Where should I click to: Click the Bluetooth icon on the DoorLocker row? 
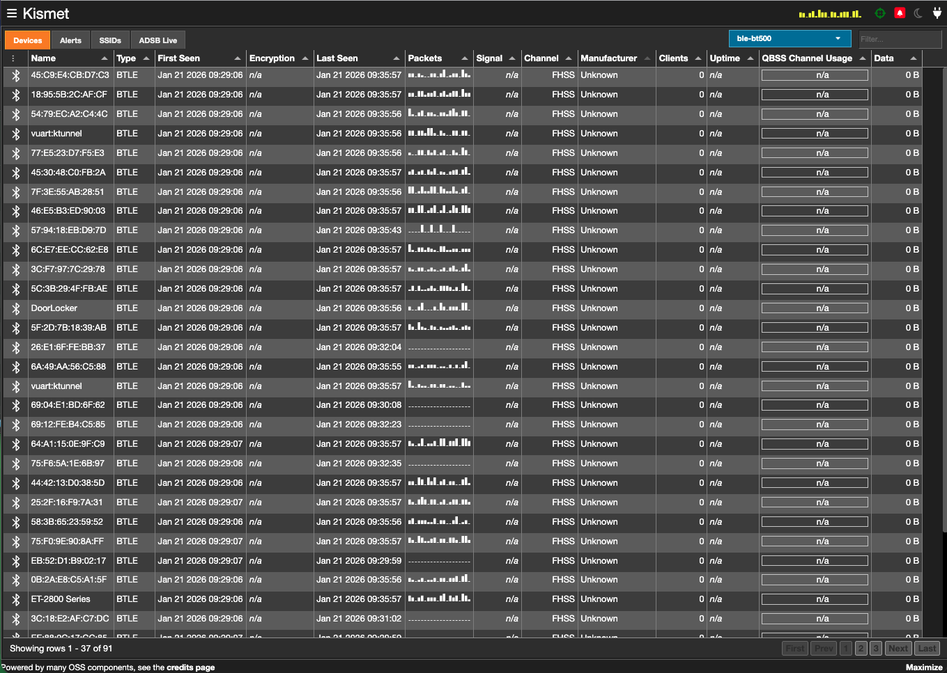(x=15, y=308)
